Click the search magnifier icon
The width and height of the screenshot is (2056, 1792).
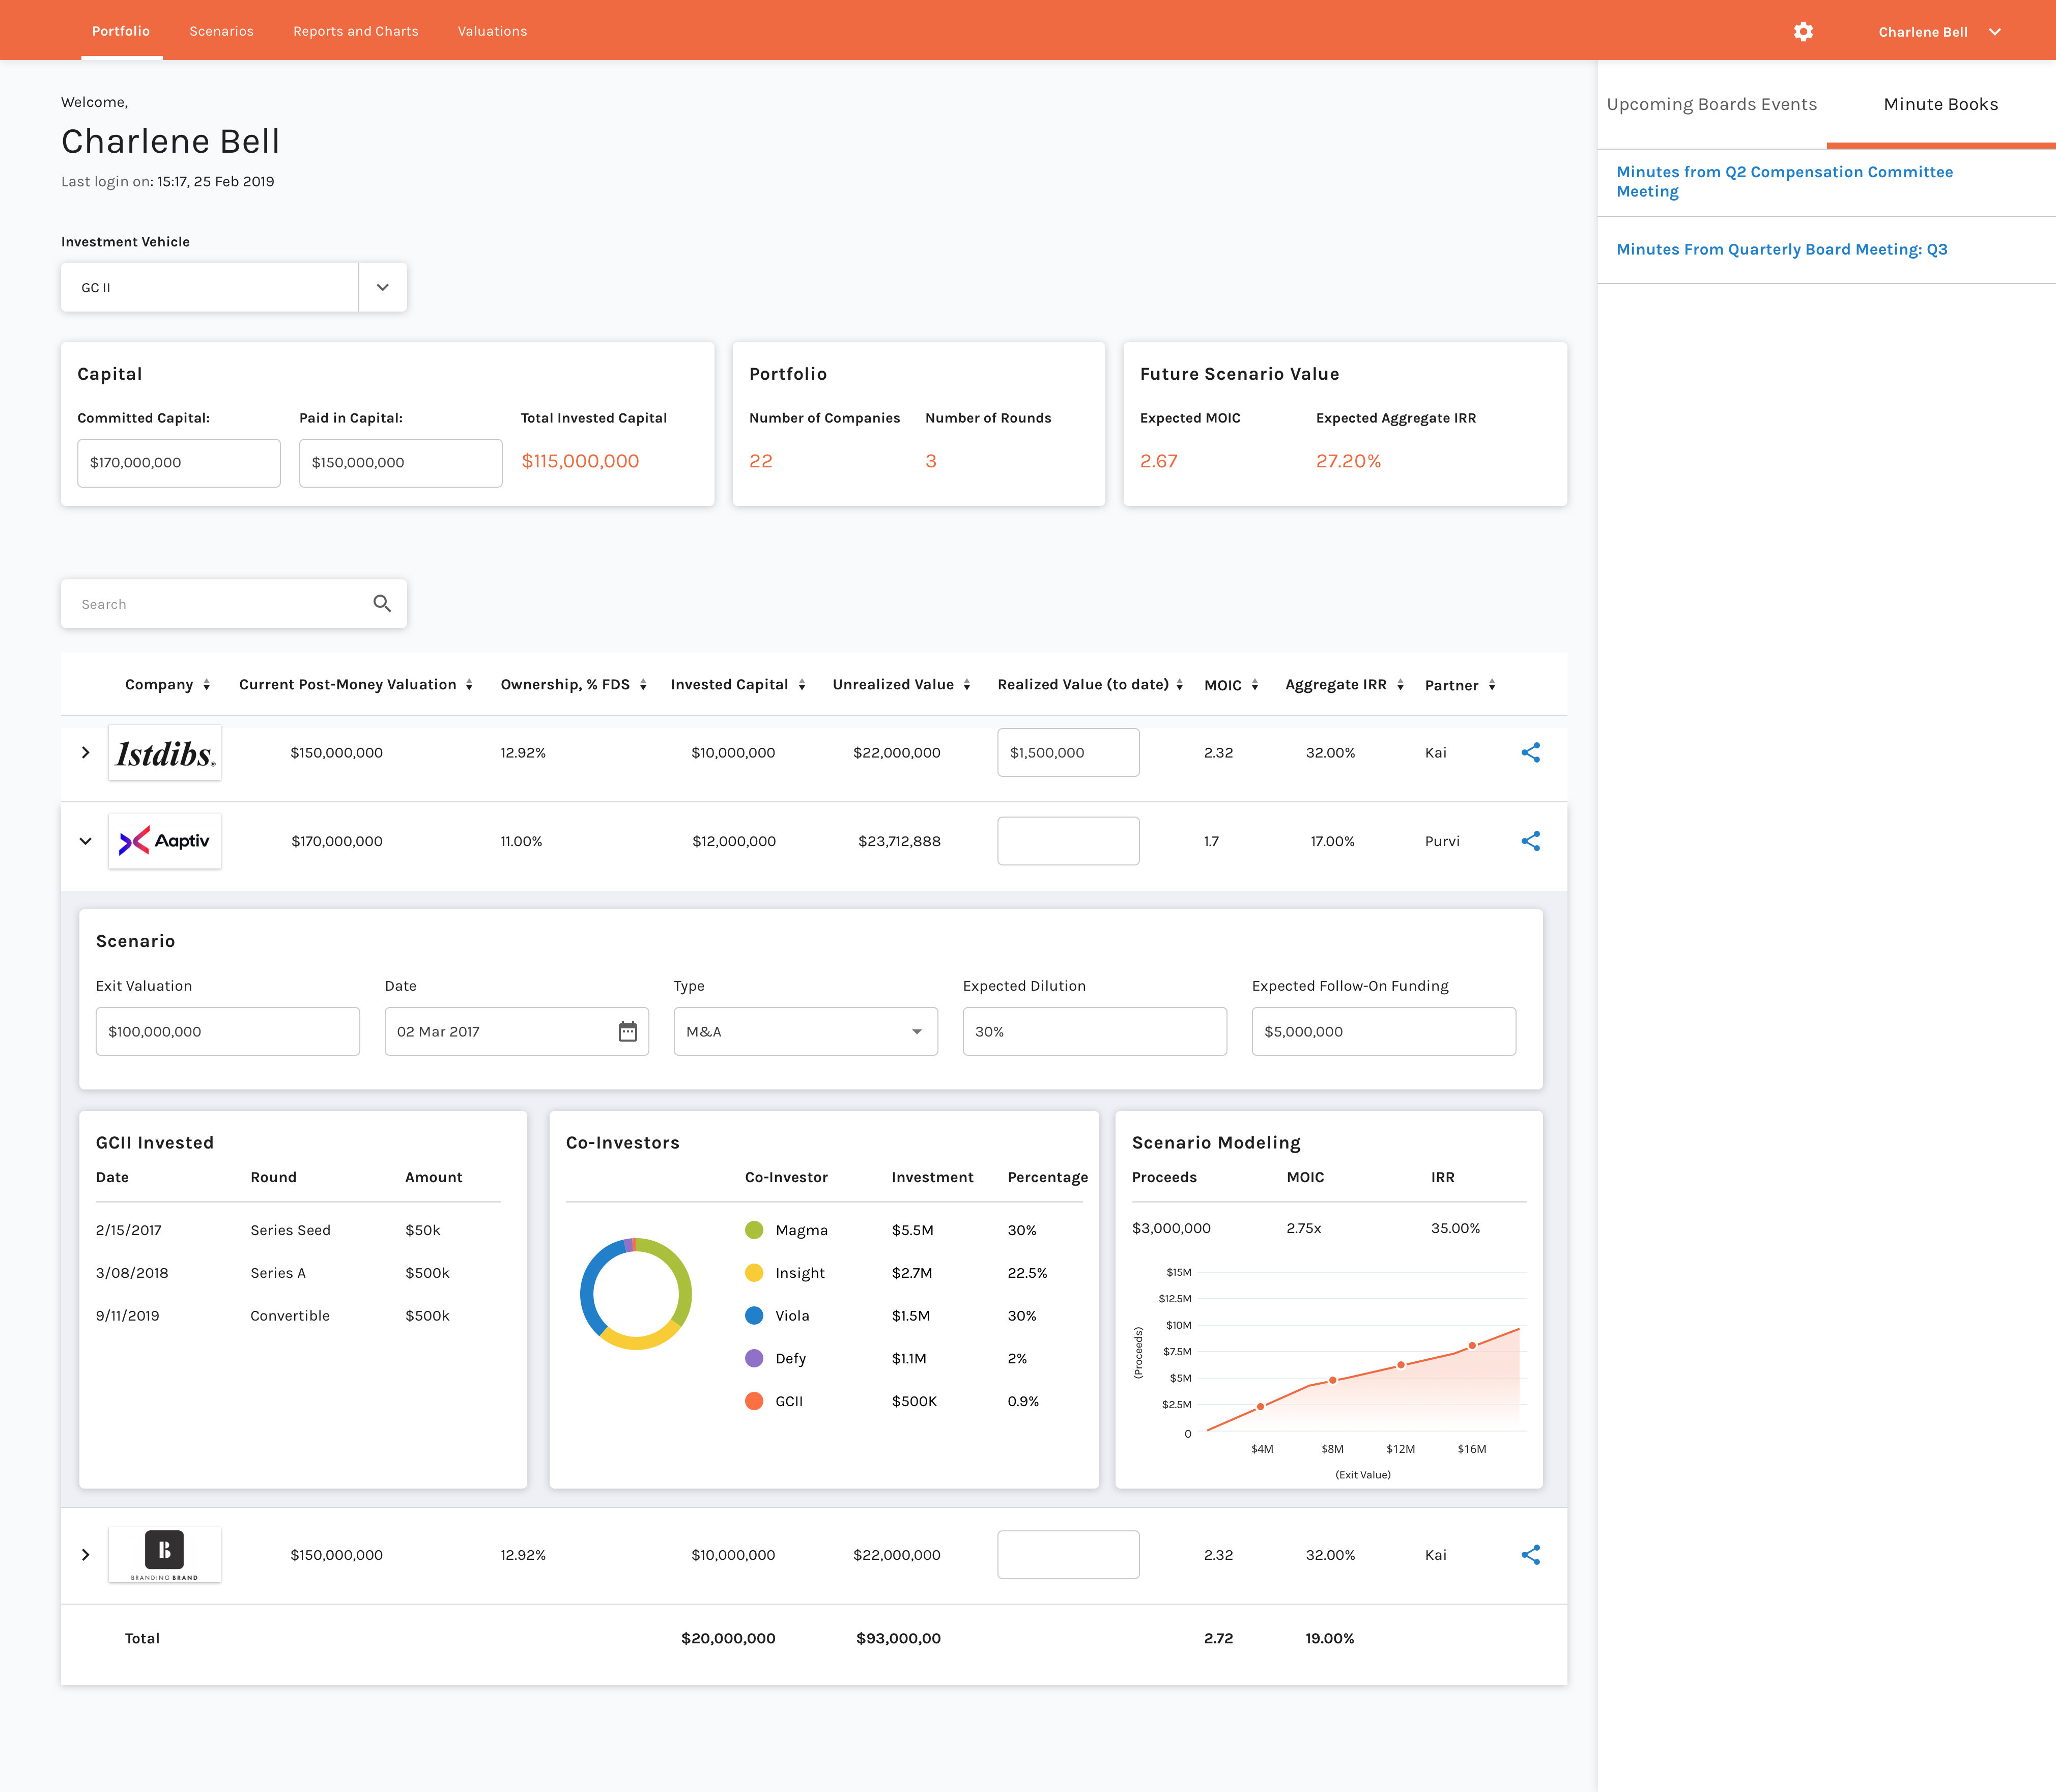coord(382,603)
